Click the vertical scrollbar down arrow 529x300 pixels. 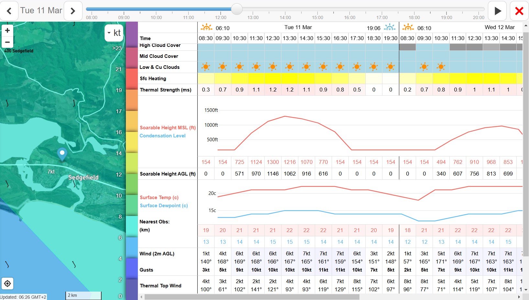tap(526, 290)
